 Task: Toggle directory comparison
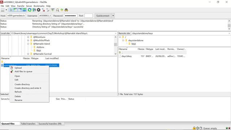click(57, 10)
